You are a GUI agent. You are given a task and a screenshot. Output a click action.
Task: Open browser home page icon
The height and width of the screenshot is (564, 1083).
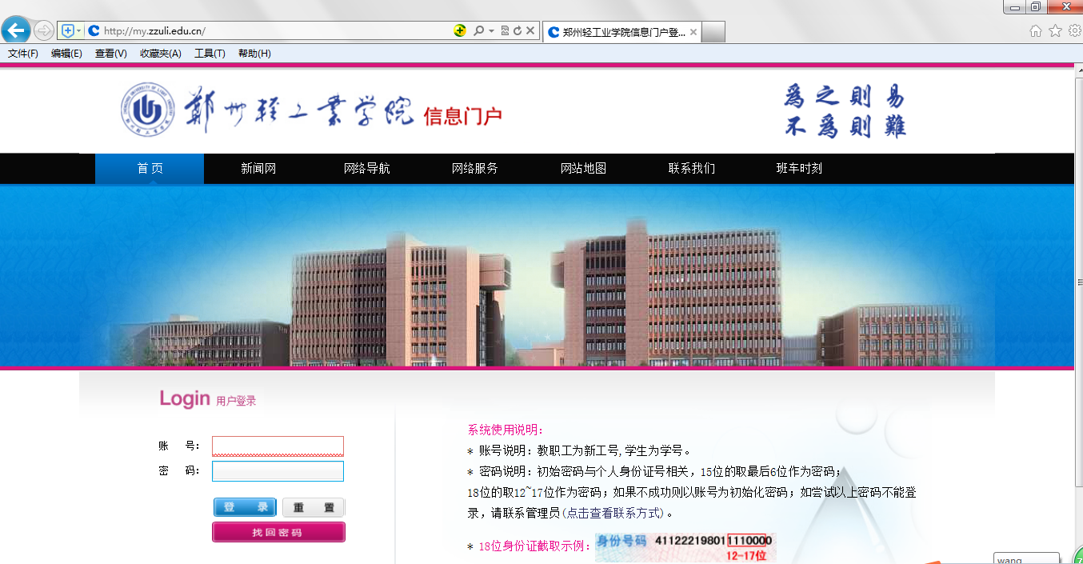[1036, 30]
